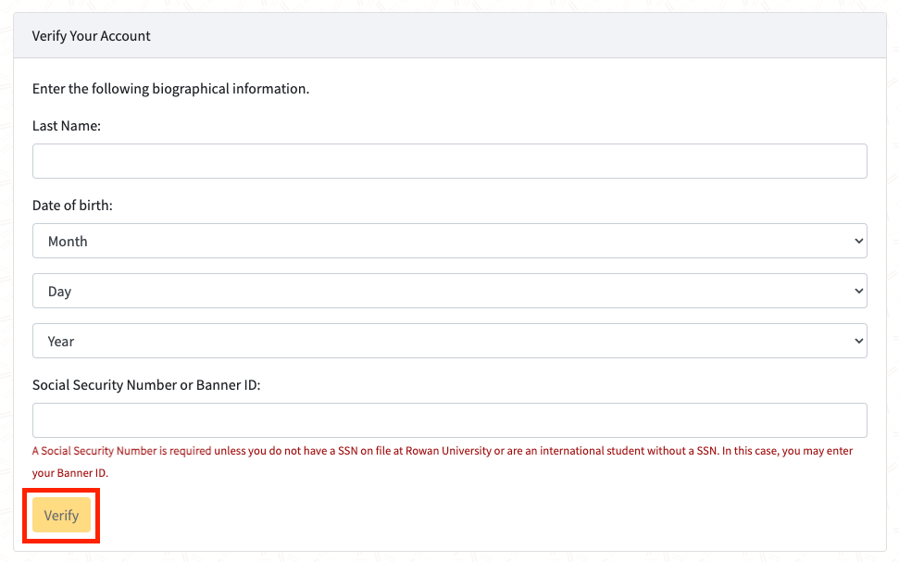The height and width of the screenshot is (562, 899).
Task: Click the "Date of birth:" label
Action: 72,206
